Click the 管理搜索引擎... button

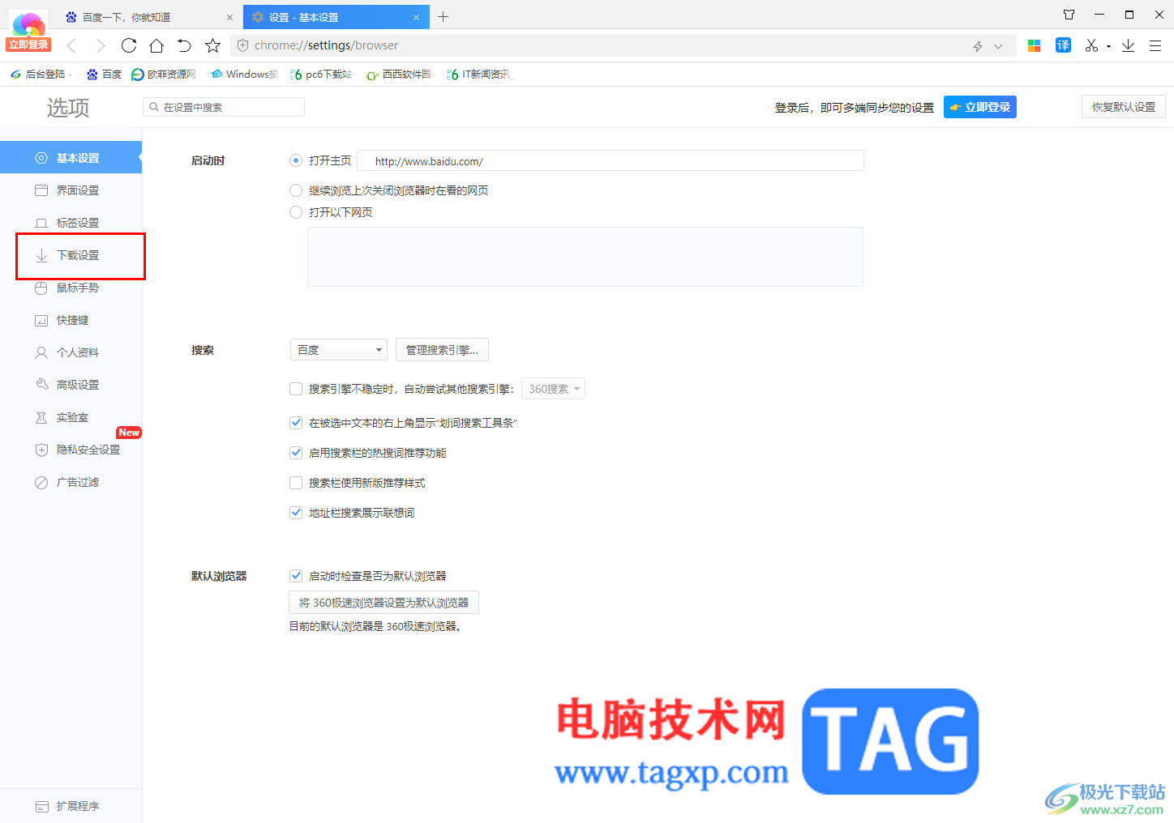tap(442, 350)
